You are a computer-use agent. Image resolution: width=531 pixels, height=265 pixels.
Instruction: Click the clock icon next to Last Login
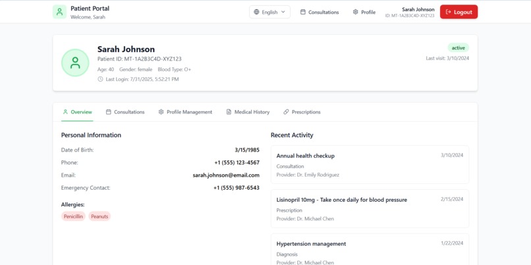[x=100, y=79]
